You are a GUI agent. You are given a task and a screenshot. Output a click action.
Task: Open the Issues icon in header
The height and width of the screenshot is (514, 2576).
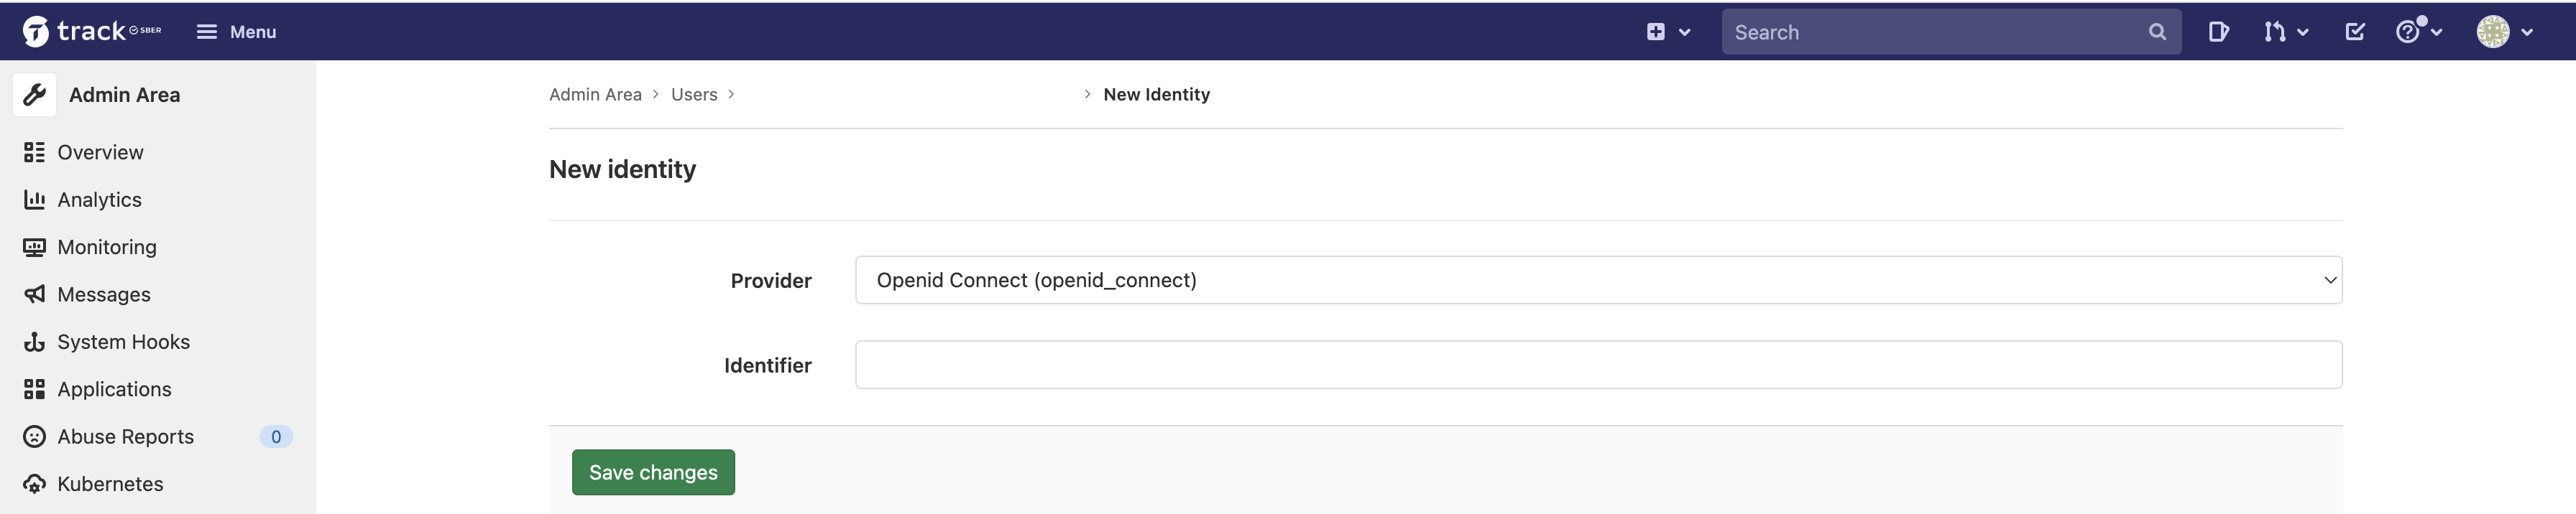(x=2218, y=32)
